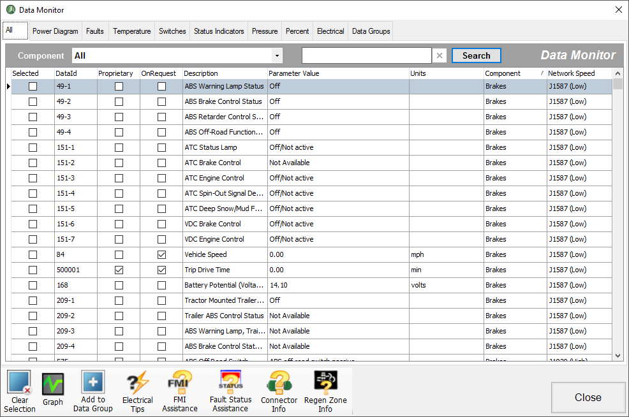This screenshot has height=417, width=629.
Task: Uncheck Proprietary for Trip Drive Time
Action: [118, 270]
